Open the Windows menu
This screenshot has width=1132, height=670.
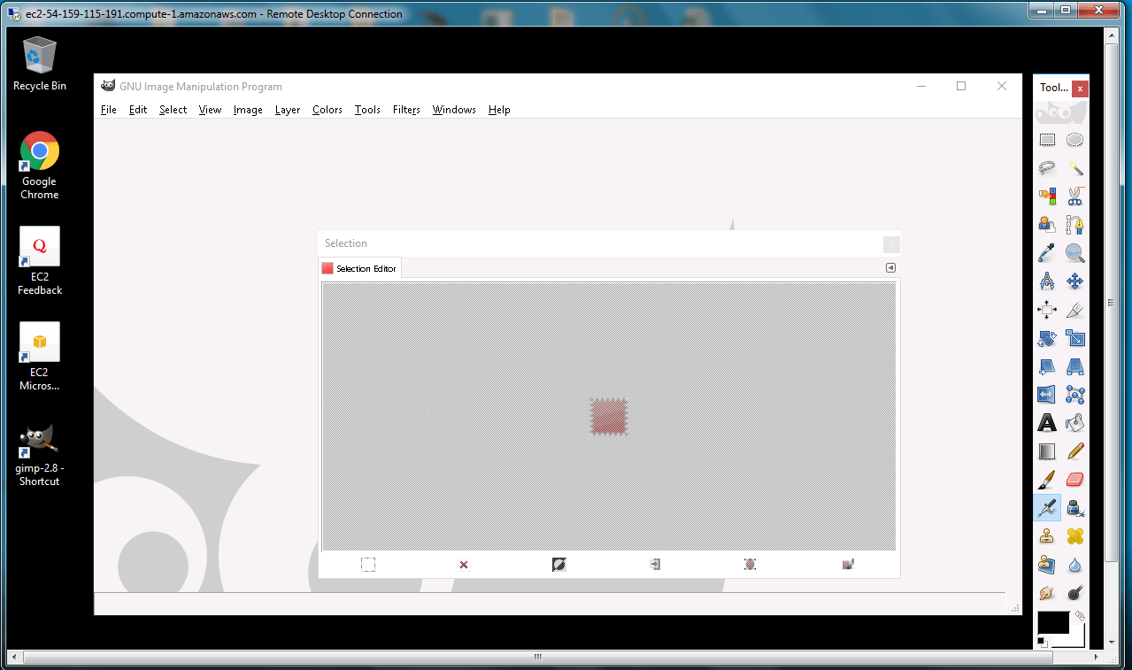click(454, 110)
